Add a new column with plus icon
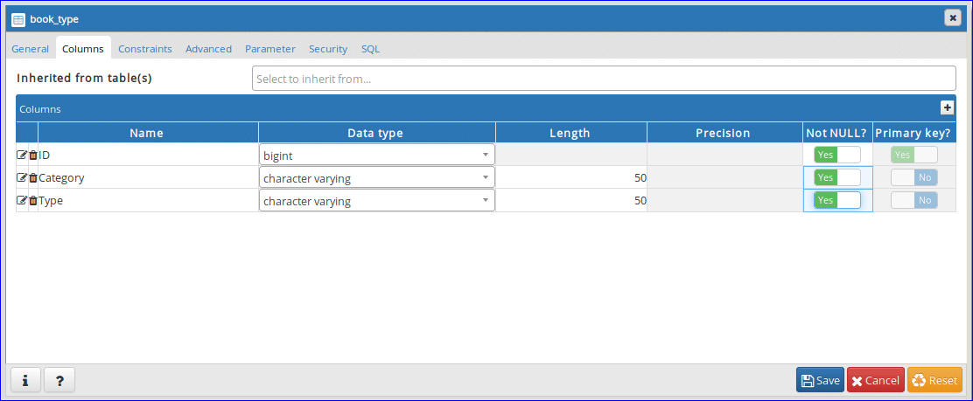Screen dimensions: 973x401 (947, 107)
